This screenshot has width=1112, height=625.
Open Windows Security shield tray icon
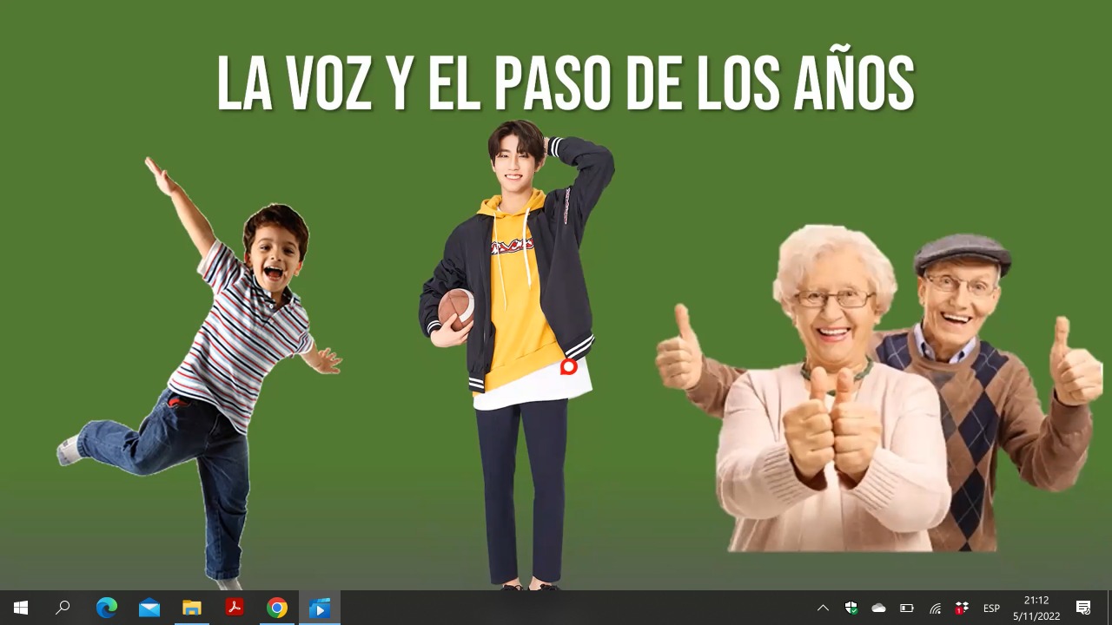point(851,608)
